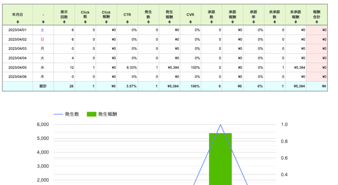Sort by 報酬合計 column arrows

pyautogui.click(x=316, y=22)
